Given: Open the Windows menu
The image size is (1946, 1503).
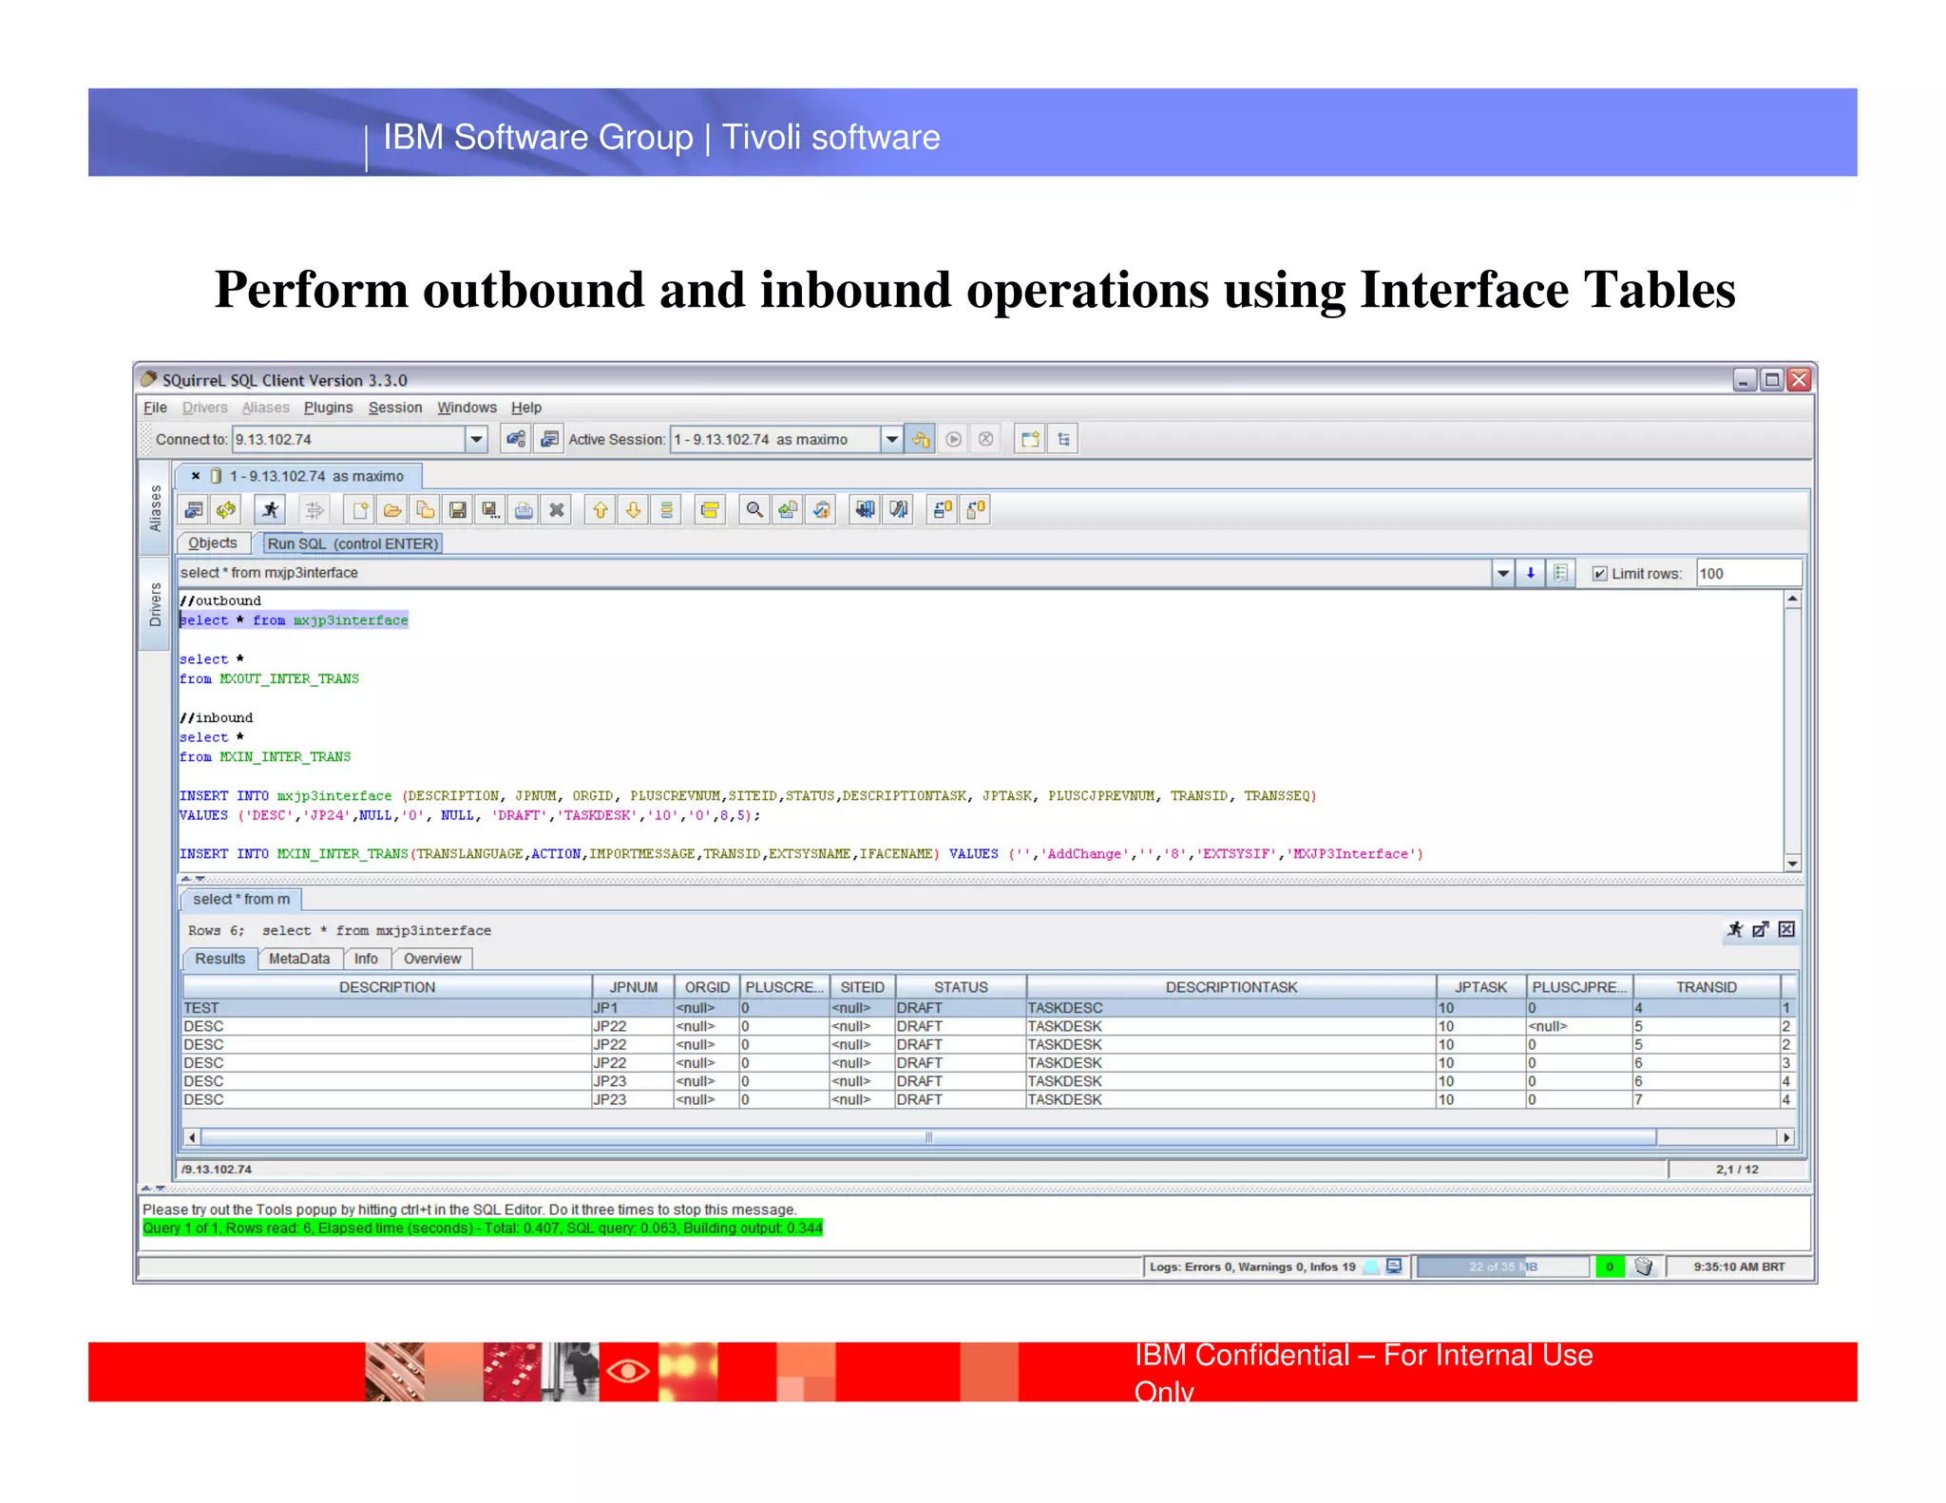Looking at the screenshot, I should [467, 408].
